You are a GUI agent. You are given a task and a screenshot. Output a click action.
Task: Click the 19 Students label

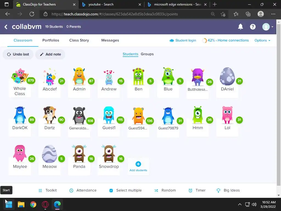point(54,27)
